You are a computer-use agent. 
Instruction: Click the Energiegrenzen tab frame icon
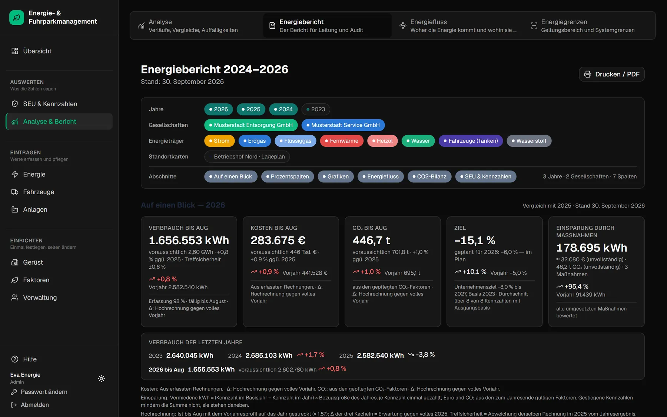tap(534, 26)
